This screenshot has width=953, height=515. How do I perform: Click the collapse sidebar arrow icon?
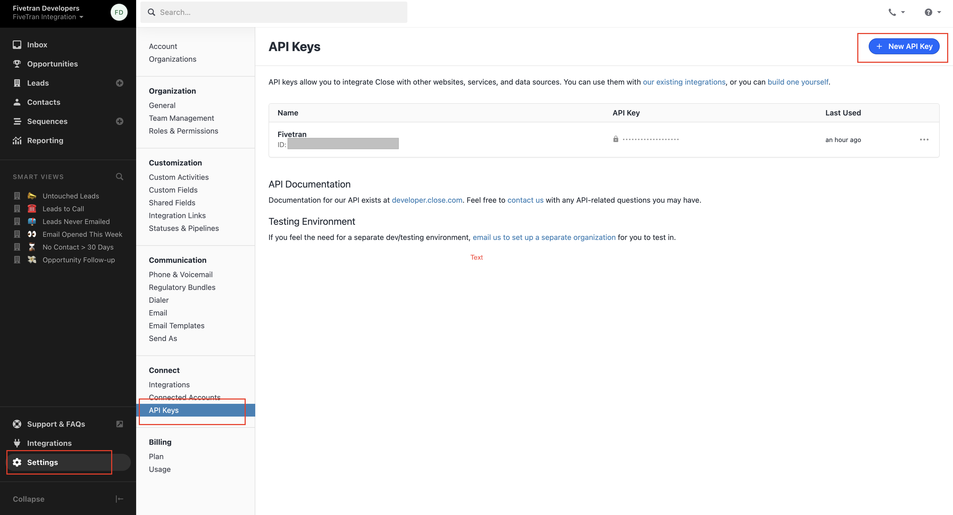coord(119,499)
